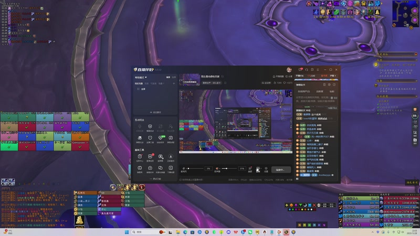The width and height of the screenshot is (420, 236).
Task: Open the download circle tool in 直播工具
Action: tap(171, 157)
